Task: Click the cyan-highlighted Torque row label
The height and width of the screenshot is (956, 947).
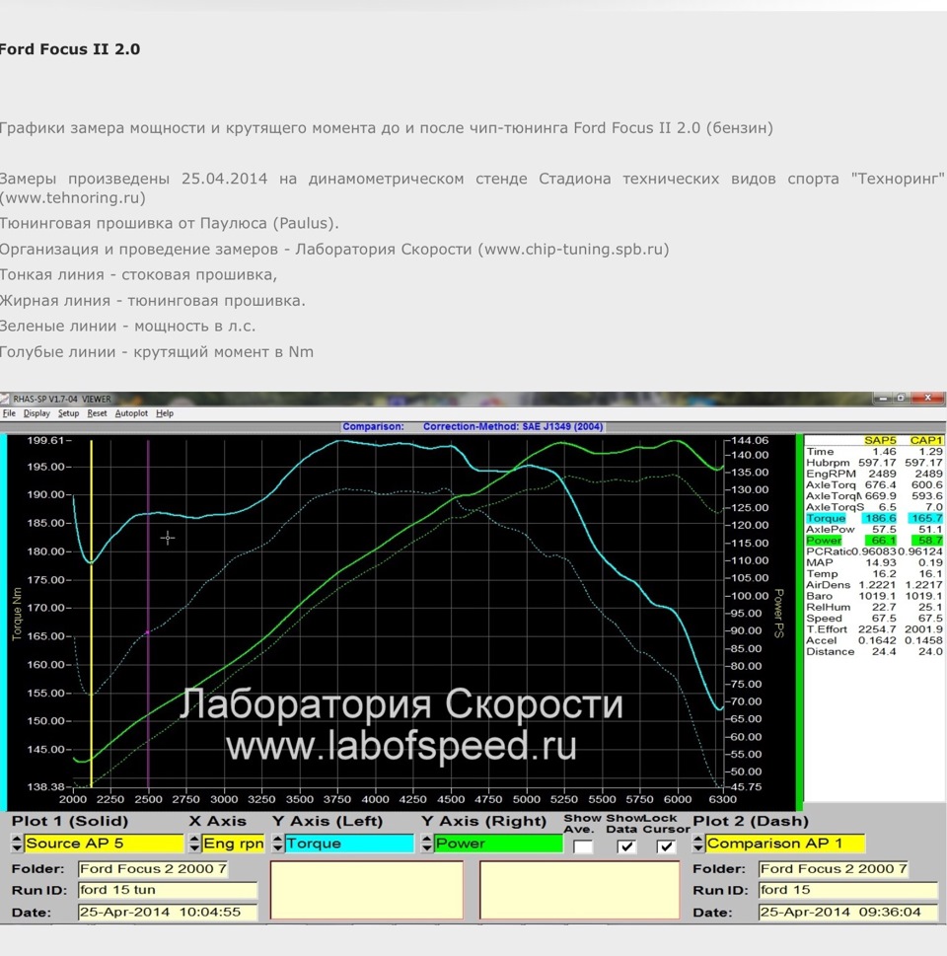Action: (826, 518)
